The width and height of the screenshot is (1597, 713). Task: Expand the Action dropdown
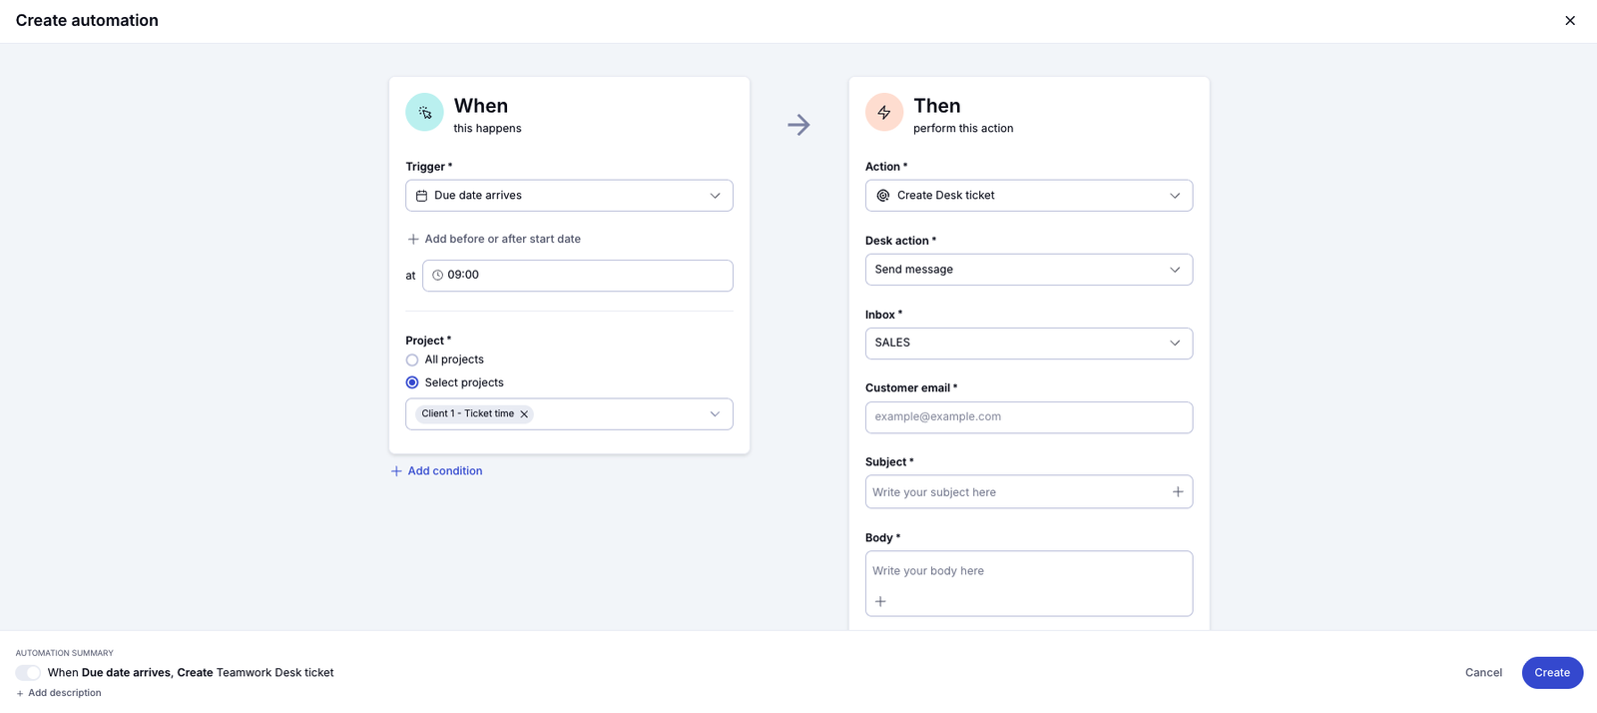[1028, 196]
